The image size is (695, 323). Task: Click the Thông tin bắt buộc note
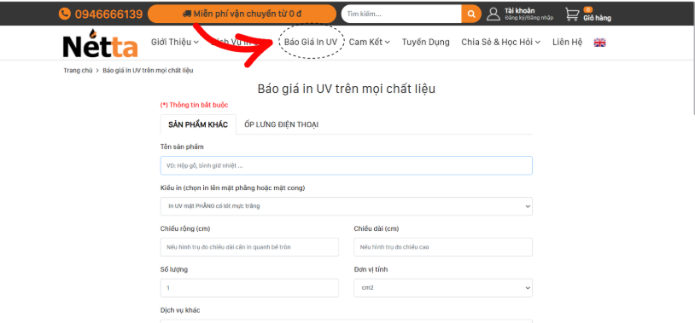point(194,105)
